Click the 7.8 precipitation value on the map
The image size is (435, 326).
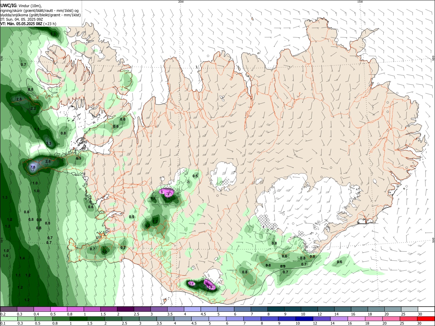pos(33,167)
